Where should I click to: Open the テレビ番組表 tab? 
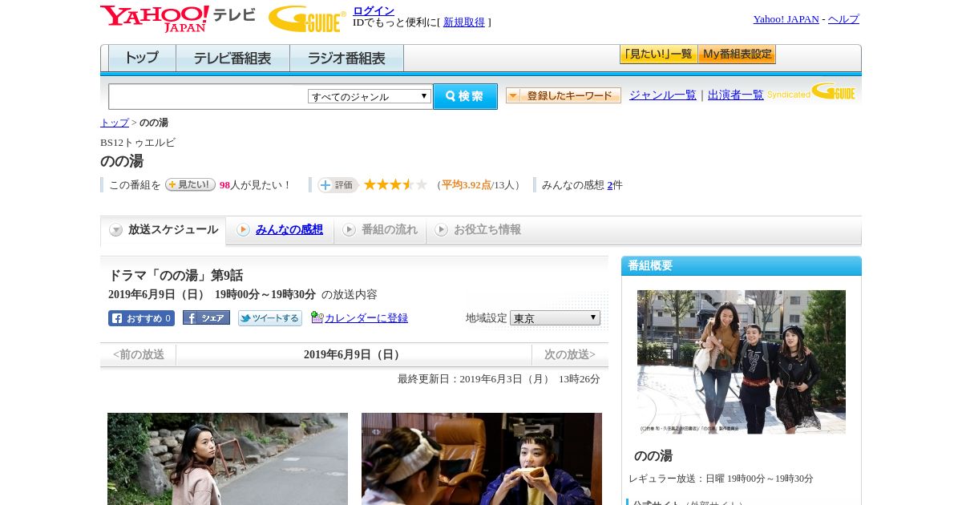coord(232,58)
